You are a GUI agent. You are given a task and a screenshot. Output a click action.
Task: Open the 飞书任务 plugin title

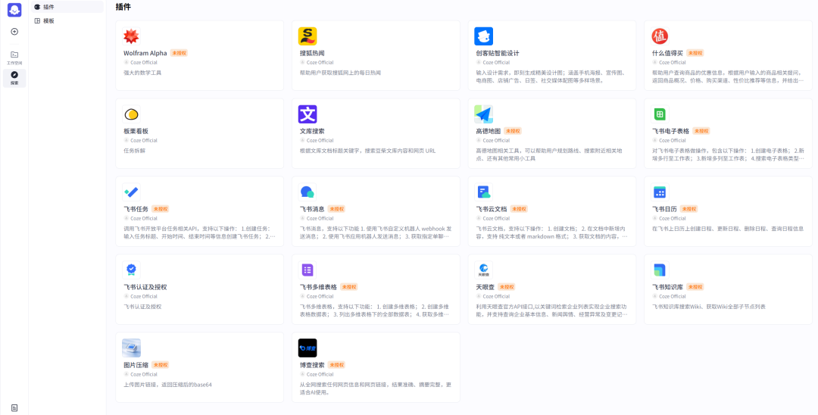[x=136, y=209]
